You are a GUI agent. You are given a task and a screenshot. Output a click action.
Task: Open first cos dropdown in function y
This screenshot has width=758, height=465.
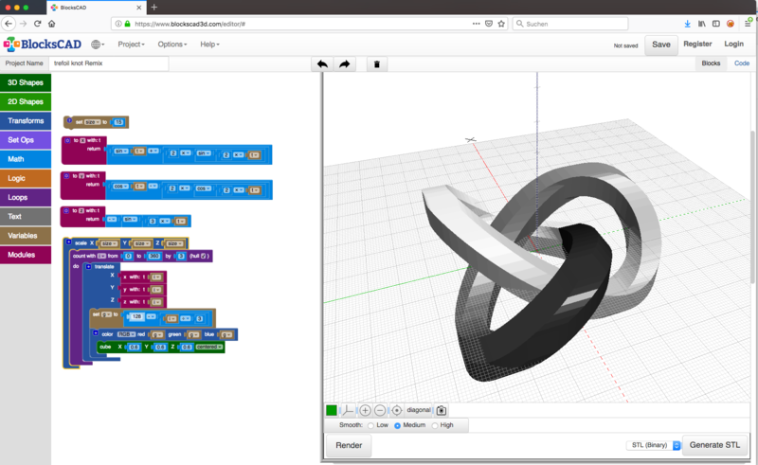120,187
